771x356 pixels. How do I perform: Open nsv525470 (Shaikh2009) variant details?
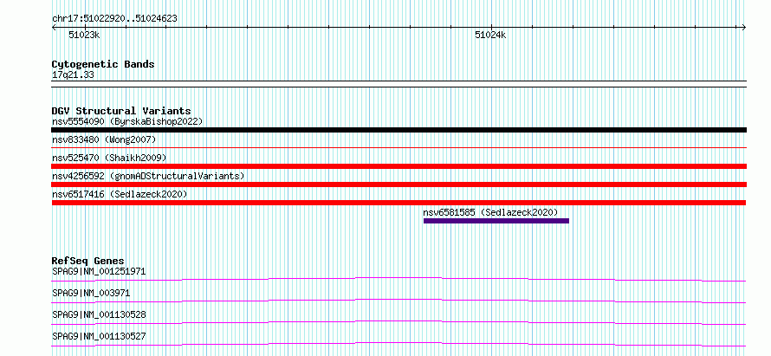(x=109, y=158)
